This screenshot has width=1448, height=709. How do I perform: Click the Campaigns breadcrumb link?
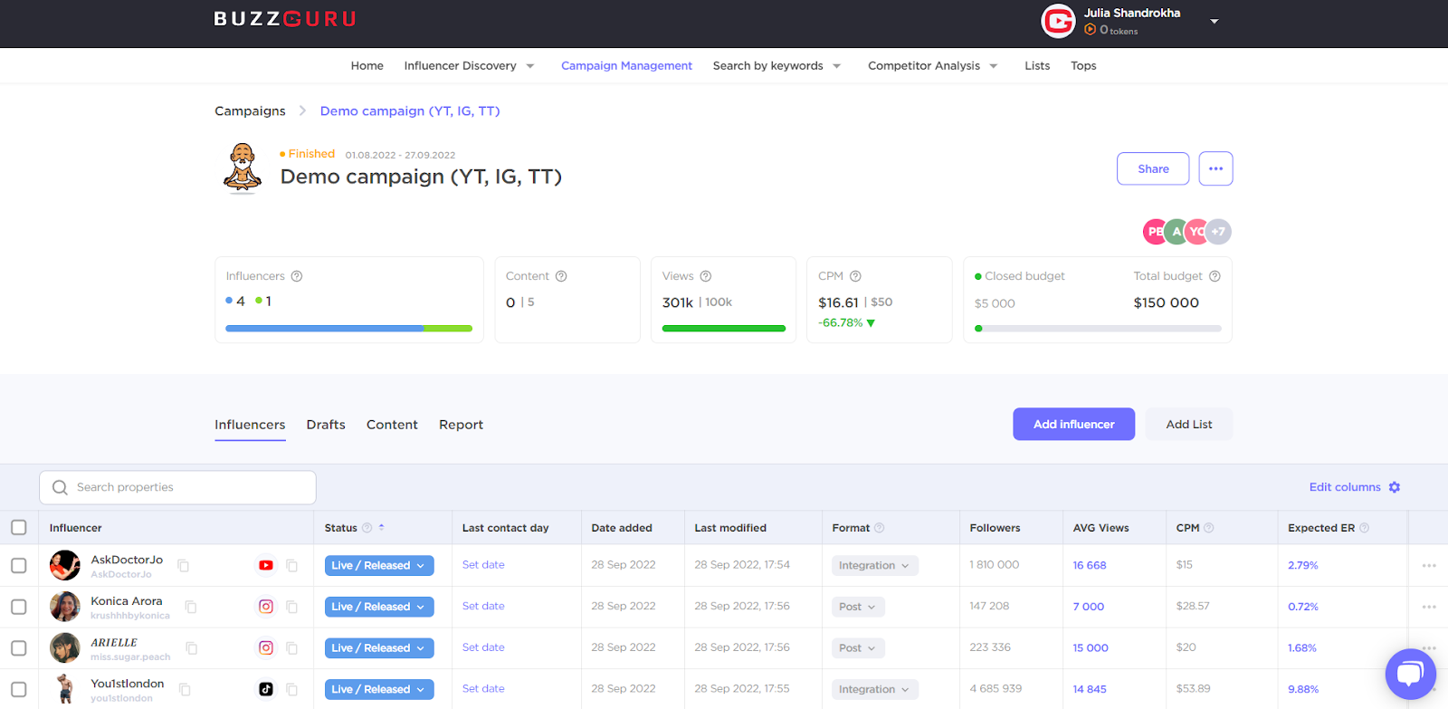(x=250, y=111)
